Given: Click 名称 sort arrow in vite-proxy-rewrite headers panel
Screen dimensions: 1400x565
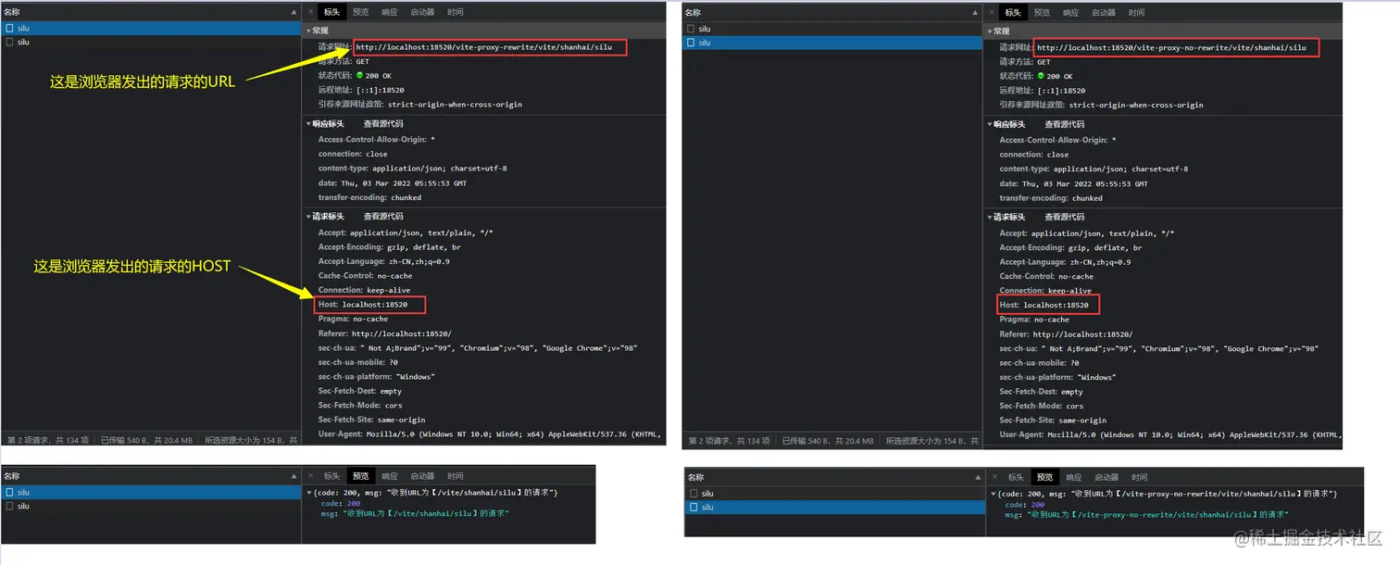Looking at the screenshot, I should pyautogui.click(x=294, y=12).
